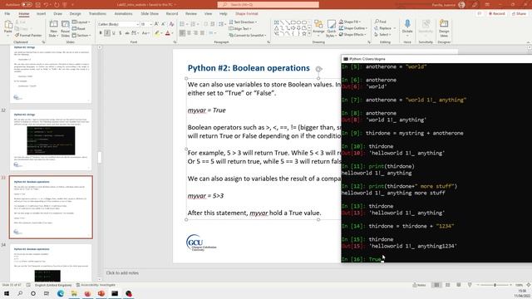Expand the Shape Fill dropdown
The height and width of the screenshot is (299, 532).
pos(351,22)
